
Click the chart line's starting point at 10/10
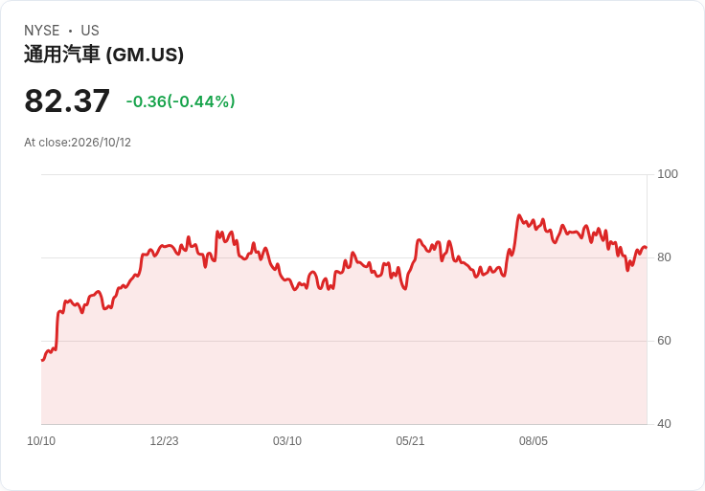[x=42, y=360]
